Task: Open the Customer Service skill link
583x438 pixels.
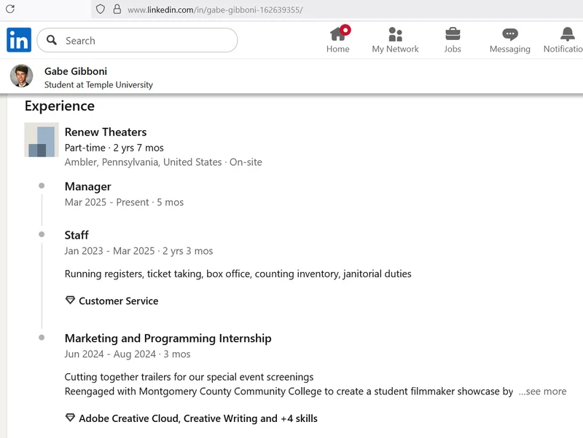Action: click(118, 300)
